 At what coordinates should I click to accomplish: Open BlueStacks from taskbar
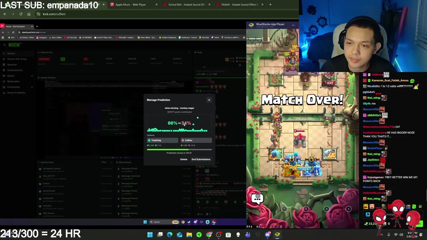(x=277, y=235)
